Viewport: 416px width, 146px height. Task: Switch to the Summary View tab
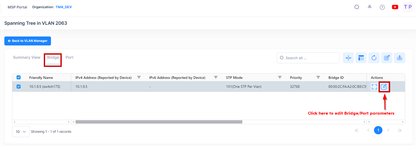click(x=27, y=57)
